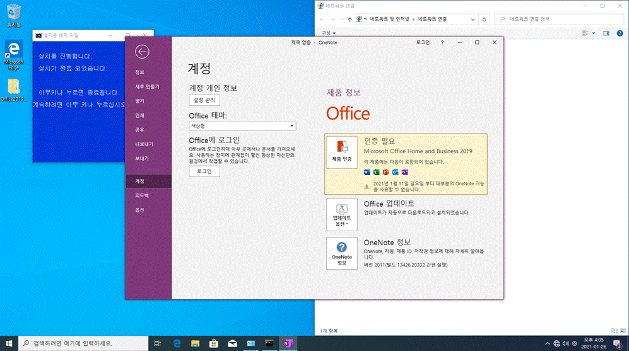Viewport: 629px width, 351px height.
Task: Click 네트워크 및 인터넷 breadcrumb in address bar
Action: click(389, 20)
